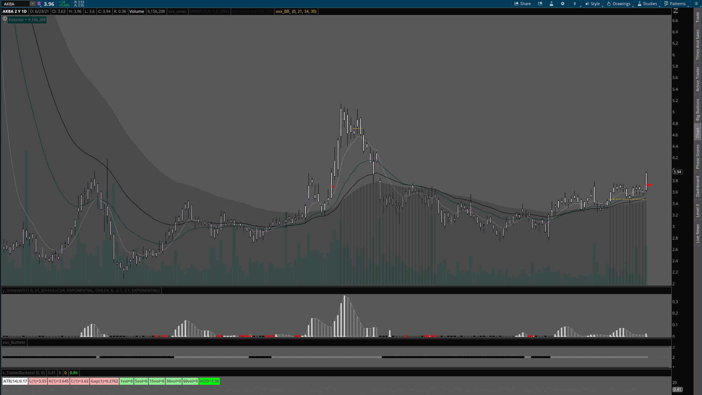Viewport: 702px width, 395px height.
Task: Click the hamburger list menu icon
Action: [696, 4]
